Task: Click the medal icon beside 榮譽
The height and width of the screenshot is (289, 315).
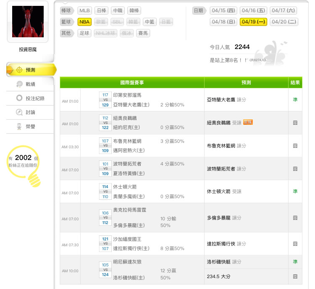Action: coord(19,126)
